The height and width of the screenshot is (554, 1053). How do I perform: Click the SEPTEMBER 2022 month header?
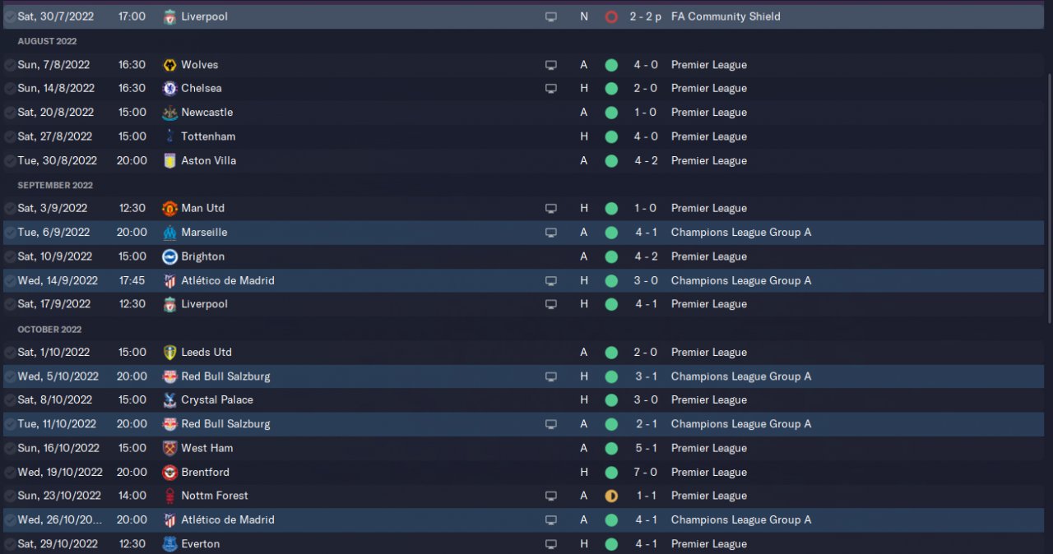point(55,185)
